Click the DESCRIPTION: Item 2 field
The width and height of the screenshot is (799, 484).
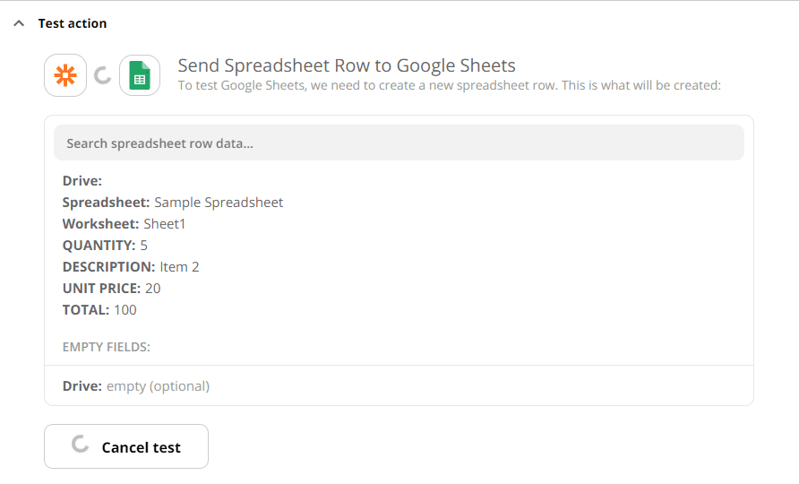pos(131,267)
